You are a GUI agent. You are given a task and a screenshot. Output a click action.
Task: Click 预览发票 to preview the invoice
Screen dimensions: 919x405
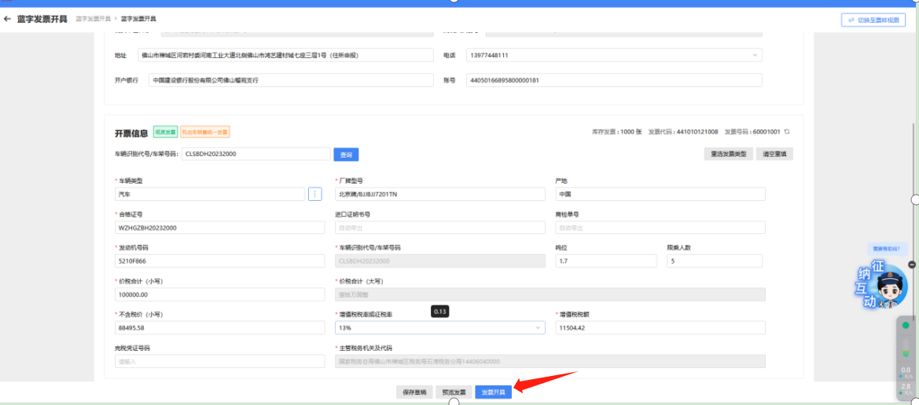coord(454,392)
